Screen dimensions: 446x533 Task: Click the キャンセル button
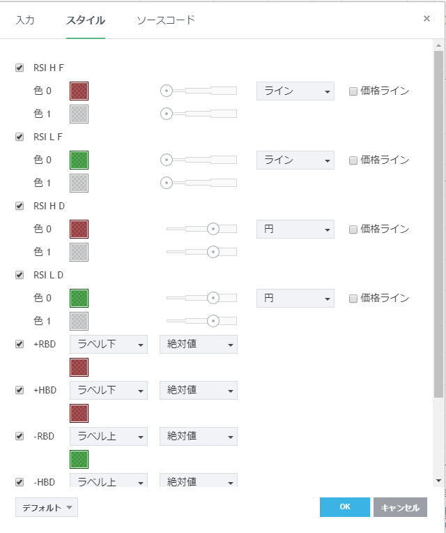400,507
